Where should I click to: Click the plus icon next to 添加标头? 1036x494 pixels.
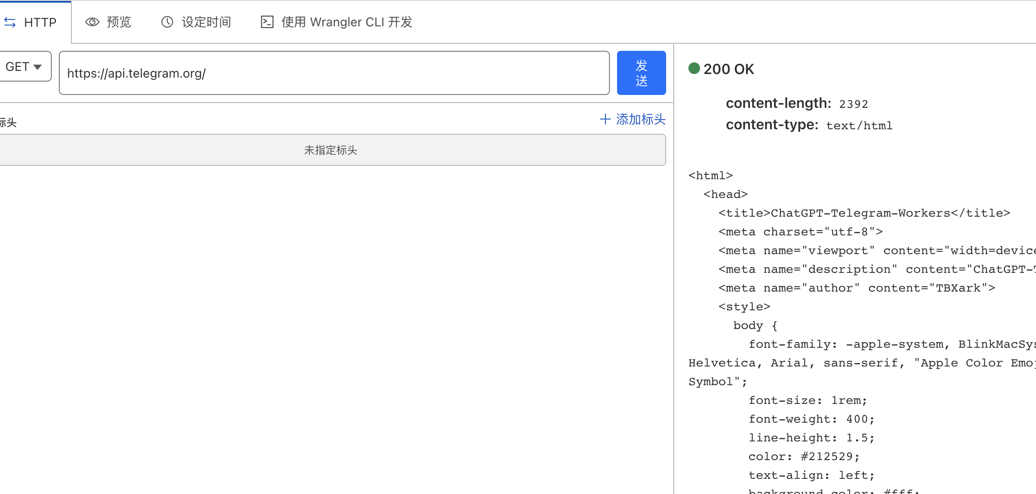605,119
